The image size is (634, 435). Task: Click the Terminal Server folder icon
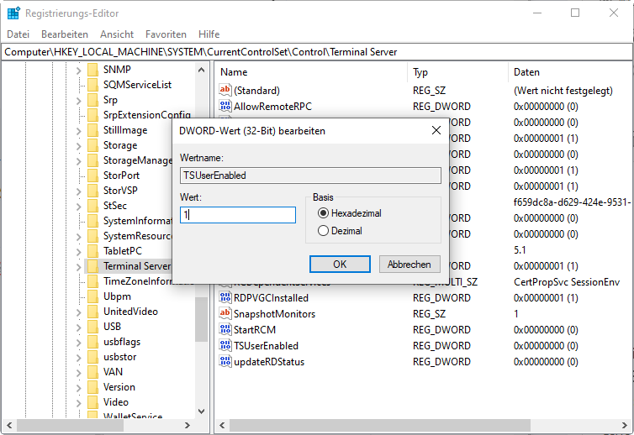click(x=92, y=266)
